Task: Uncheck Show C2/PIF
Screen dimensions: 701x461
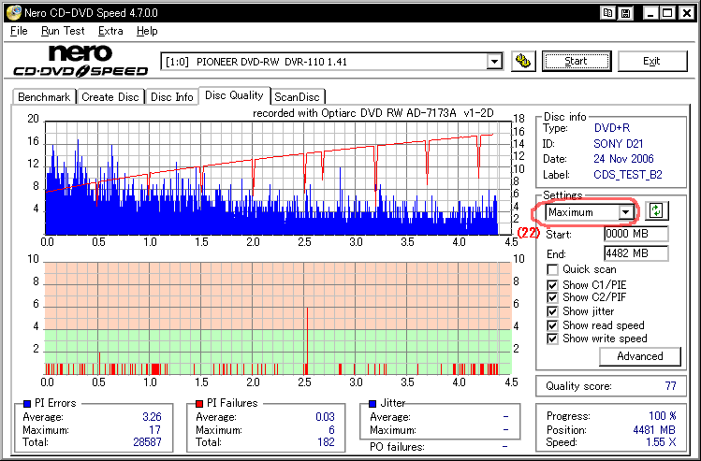Action: [x=552, y=297]
